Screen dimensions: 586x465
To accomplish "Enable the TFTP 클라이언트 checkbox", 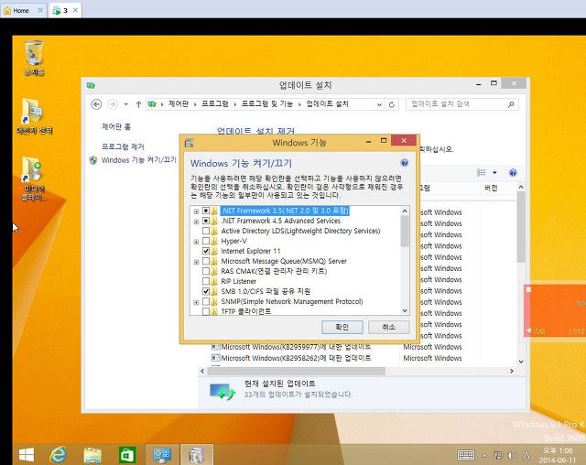I will (x=205, y=311).
